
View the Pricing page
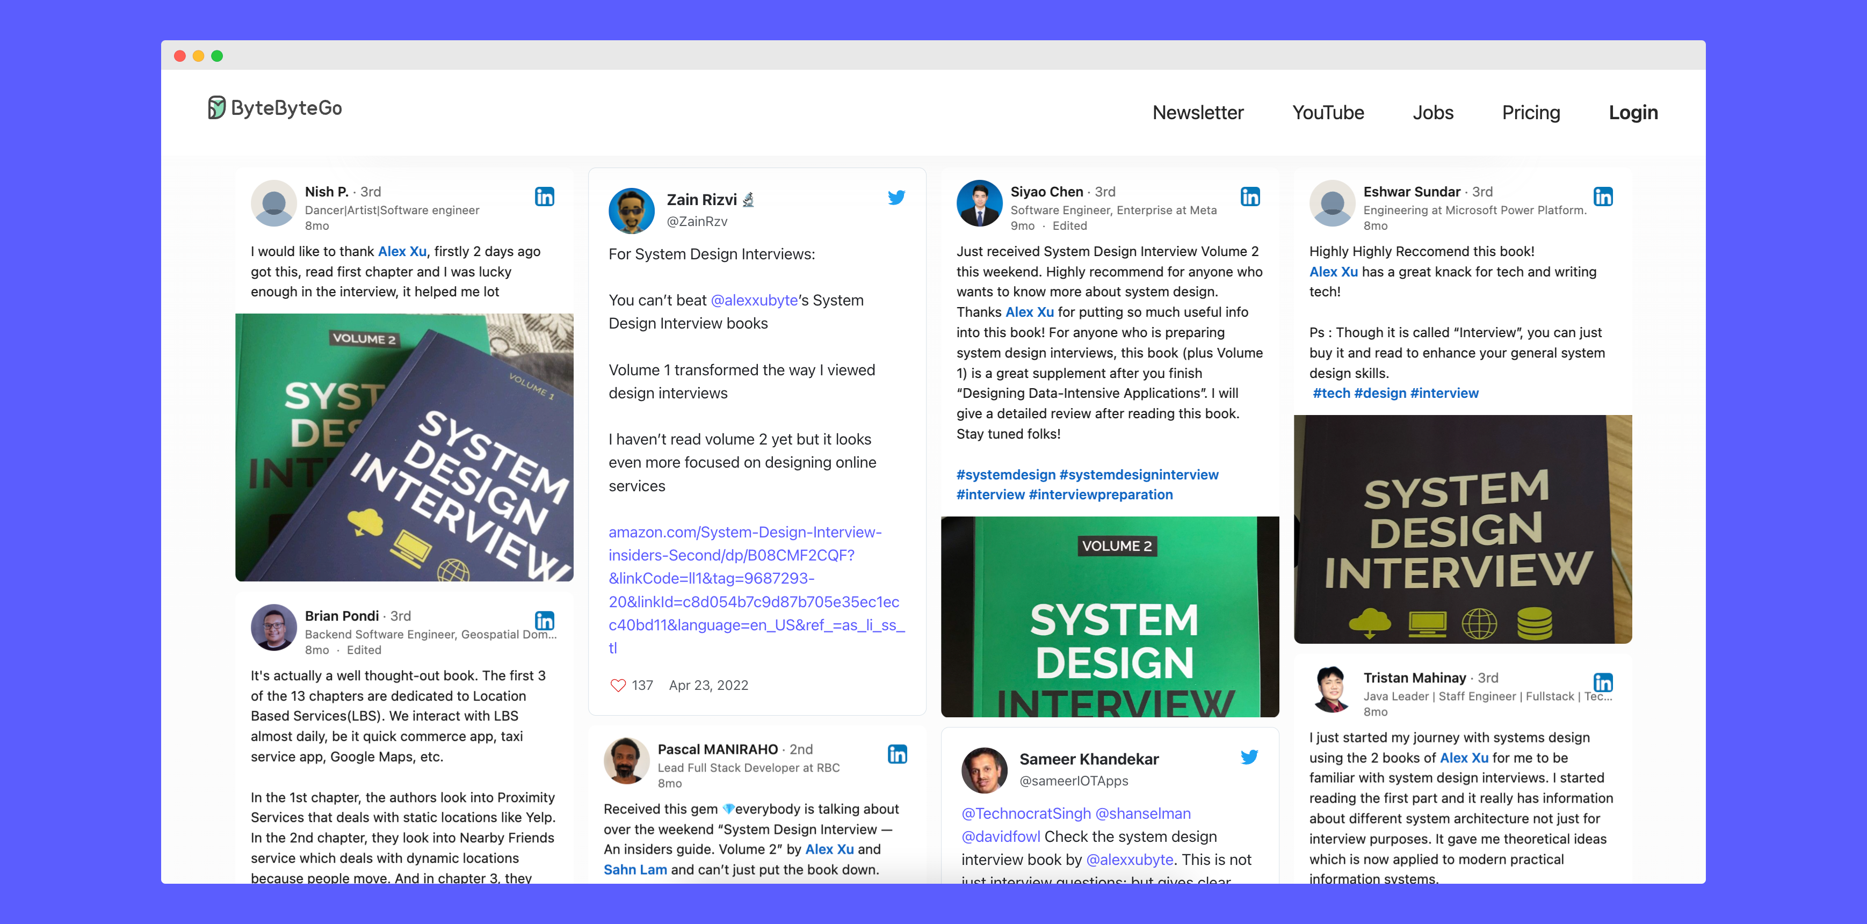pos(1531,113)
